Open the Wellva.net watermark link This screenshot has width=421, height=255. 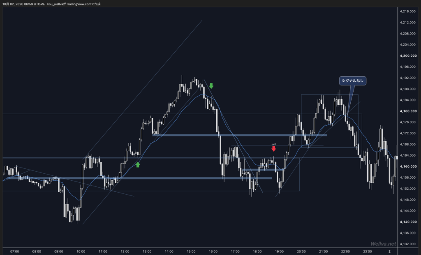point(383,244)
